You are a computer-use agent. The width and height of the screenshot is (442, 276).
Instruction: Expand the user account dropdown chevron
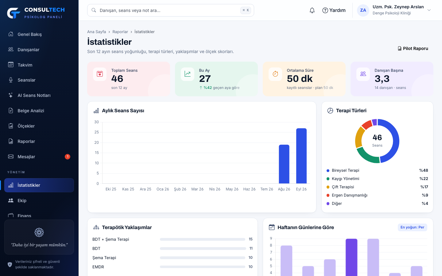[429, 10]
